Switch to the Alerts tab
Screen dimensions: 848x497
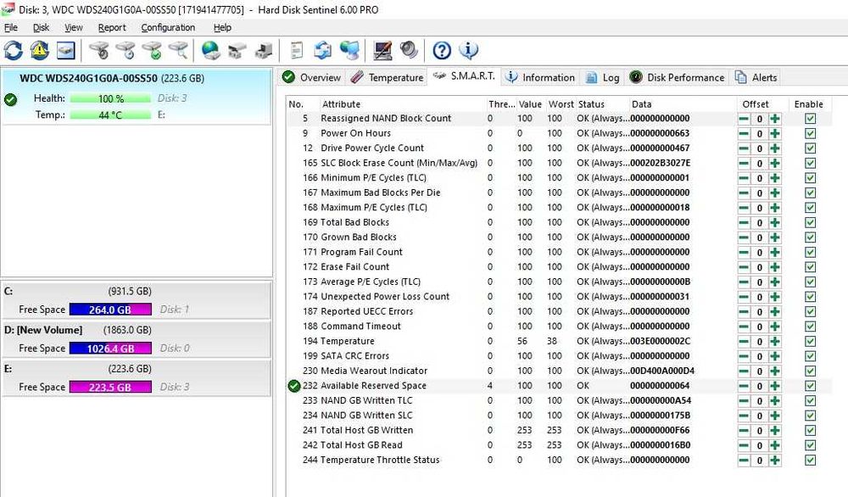(x=756, y=77)
